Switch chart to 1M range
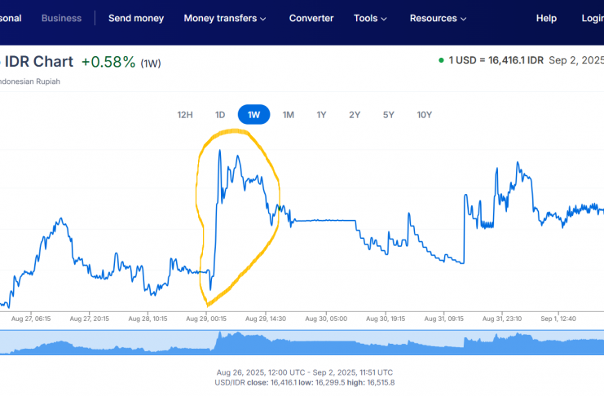 tap(288, 115)
